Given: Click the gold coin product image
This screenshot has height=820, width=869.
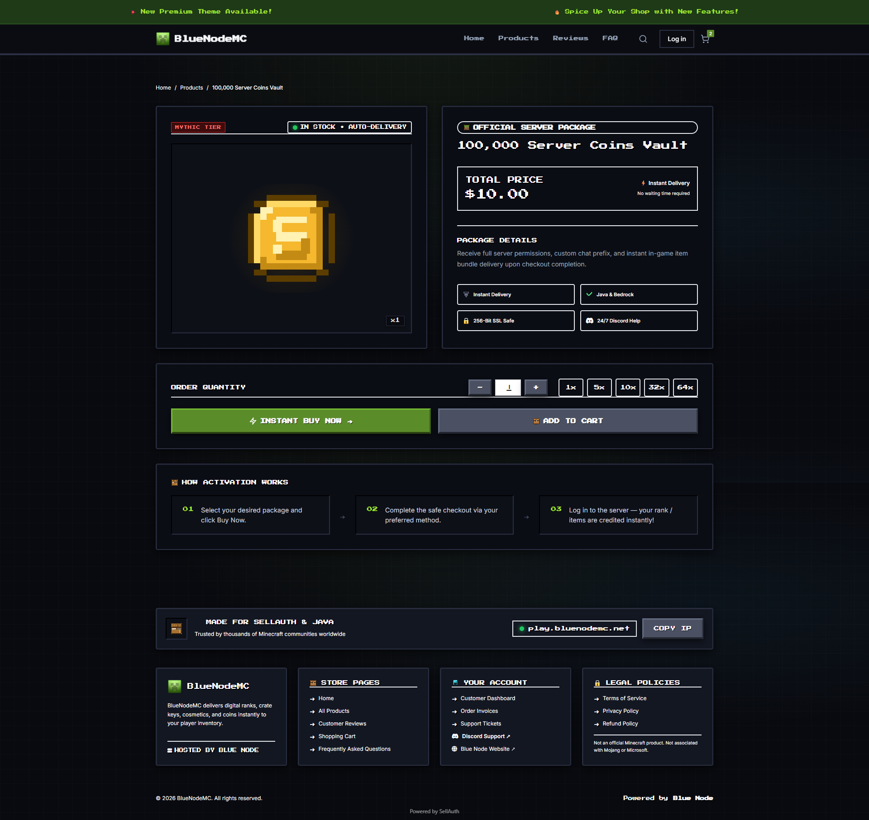Looking at the screenshot, I should pos(291,238).
